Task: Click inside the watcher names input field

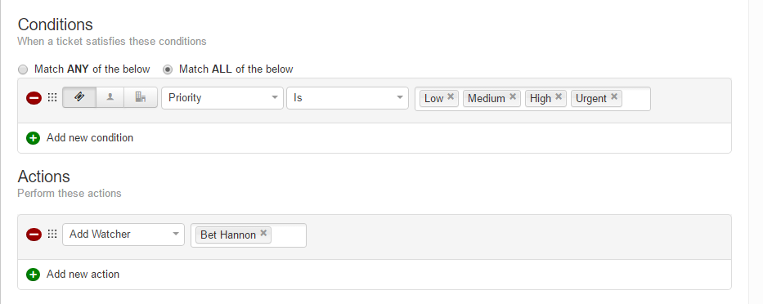Action: coord(288,235)
